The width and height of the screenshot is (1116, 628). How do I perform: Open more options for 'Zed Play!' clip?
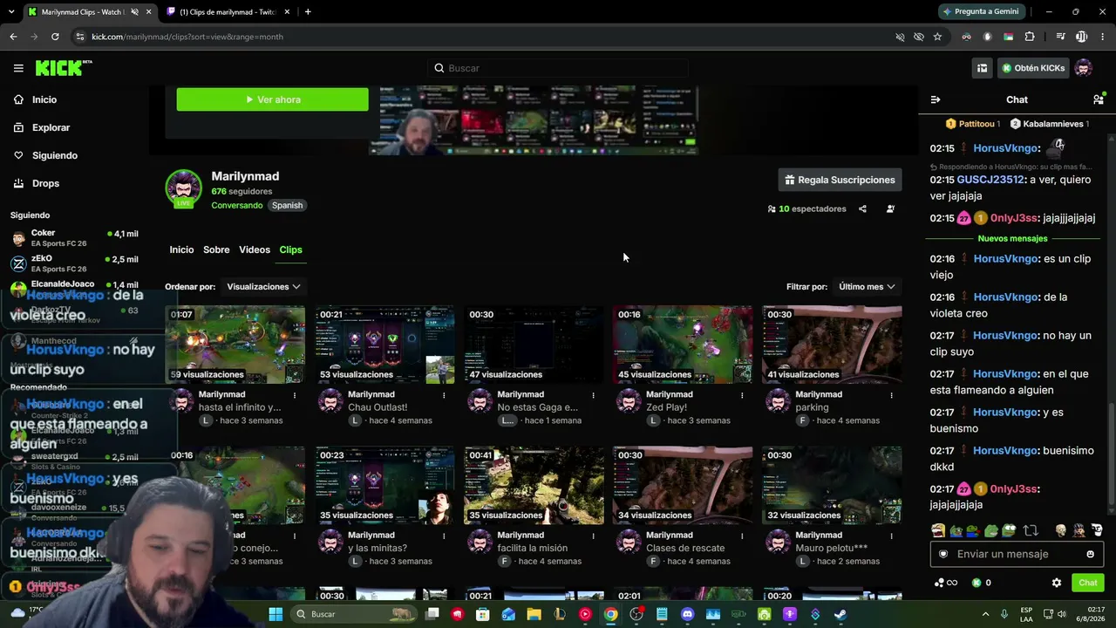742,395
